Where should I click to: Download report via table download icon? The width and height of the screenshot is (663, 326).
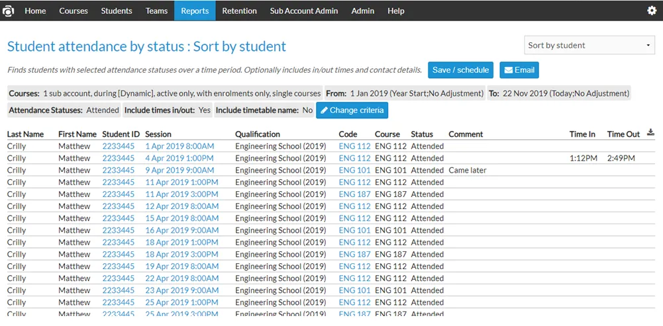[x=650, y=133]
